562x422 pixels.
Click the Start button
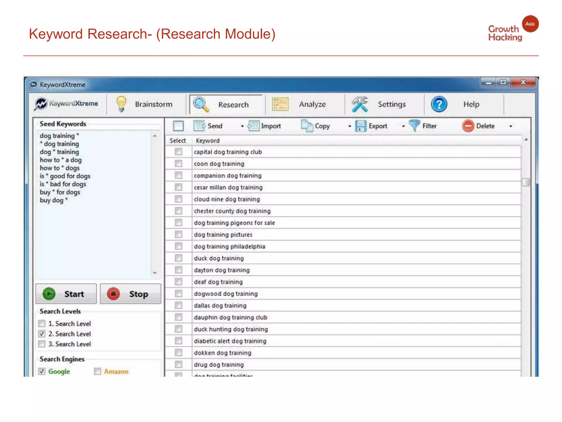[66, 294]
